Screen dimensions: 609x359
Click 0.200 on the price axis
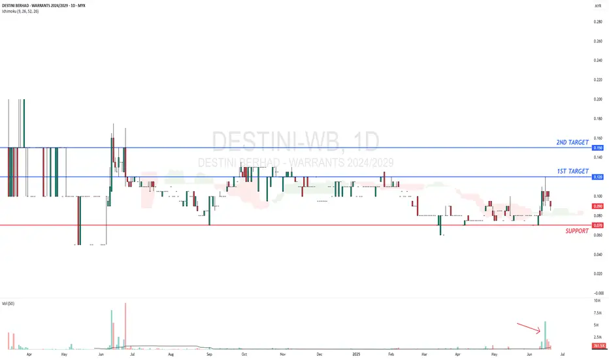598,99
